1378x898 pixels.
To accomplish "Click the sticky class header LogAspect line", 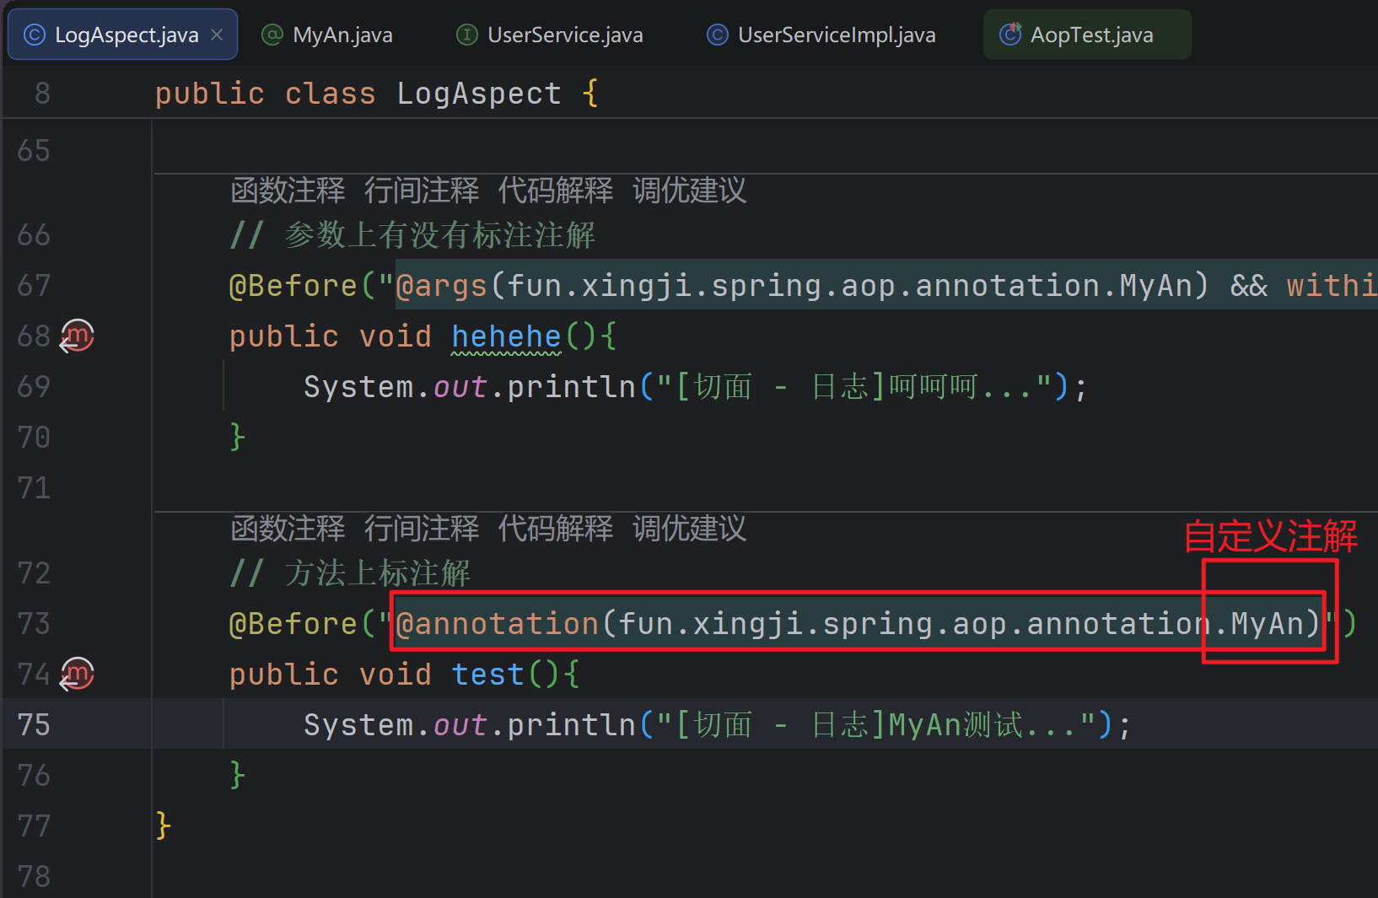I will tap(478, 94).
